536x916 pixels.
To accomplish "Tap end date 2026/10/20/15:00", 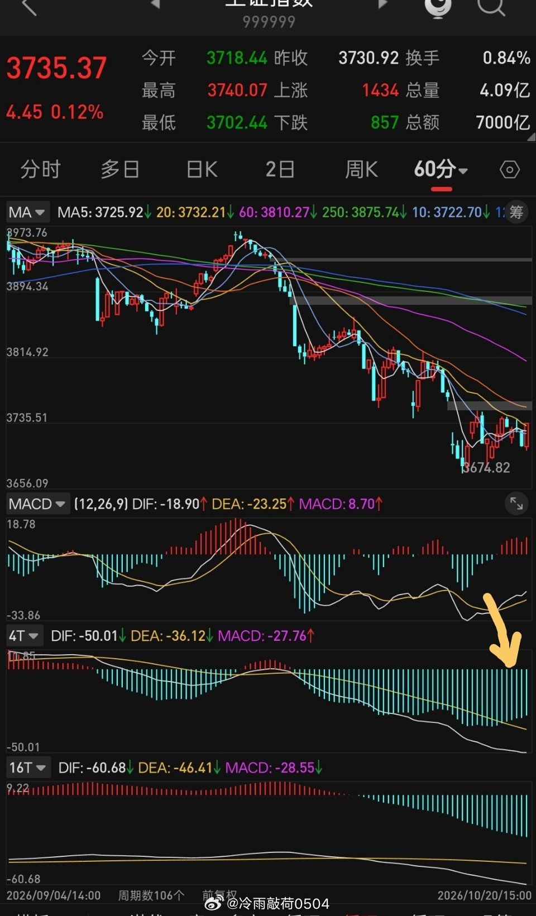I will (485, 895).
